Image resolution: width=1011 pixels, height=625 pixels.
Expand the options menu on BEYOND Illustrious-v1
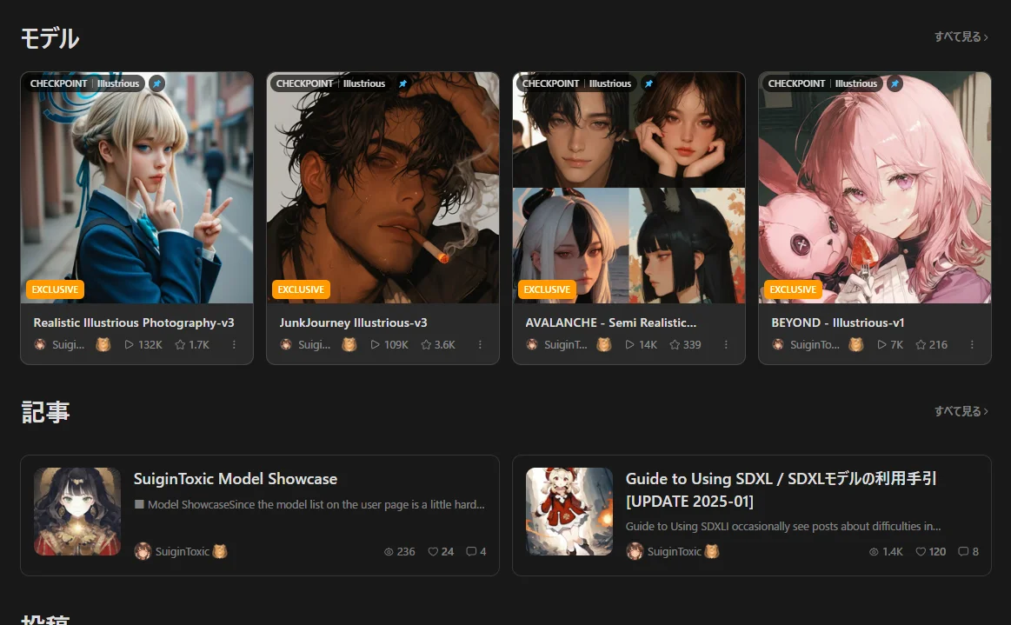[x=972, y=345]
